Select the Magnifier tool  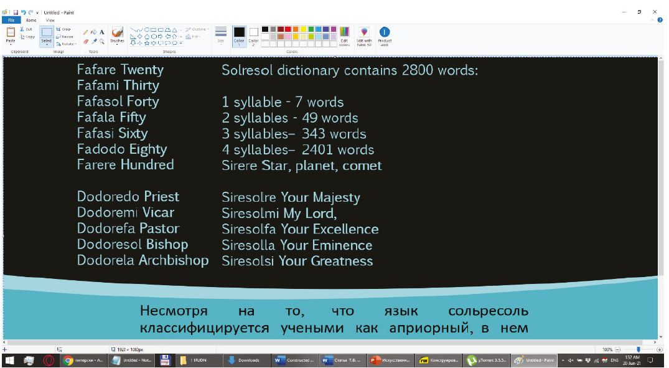[x=101, y=41]
